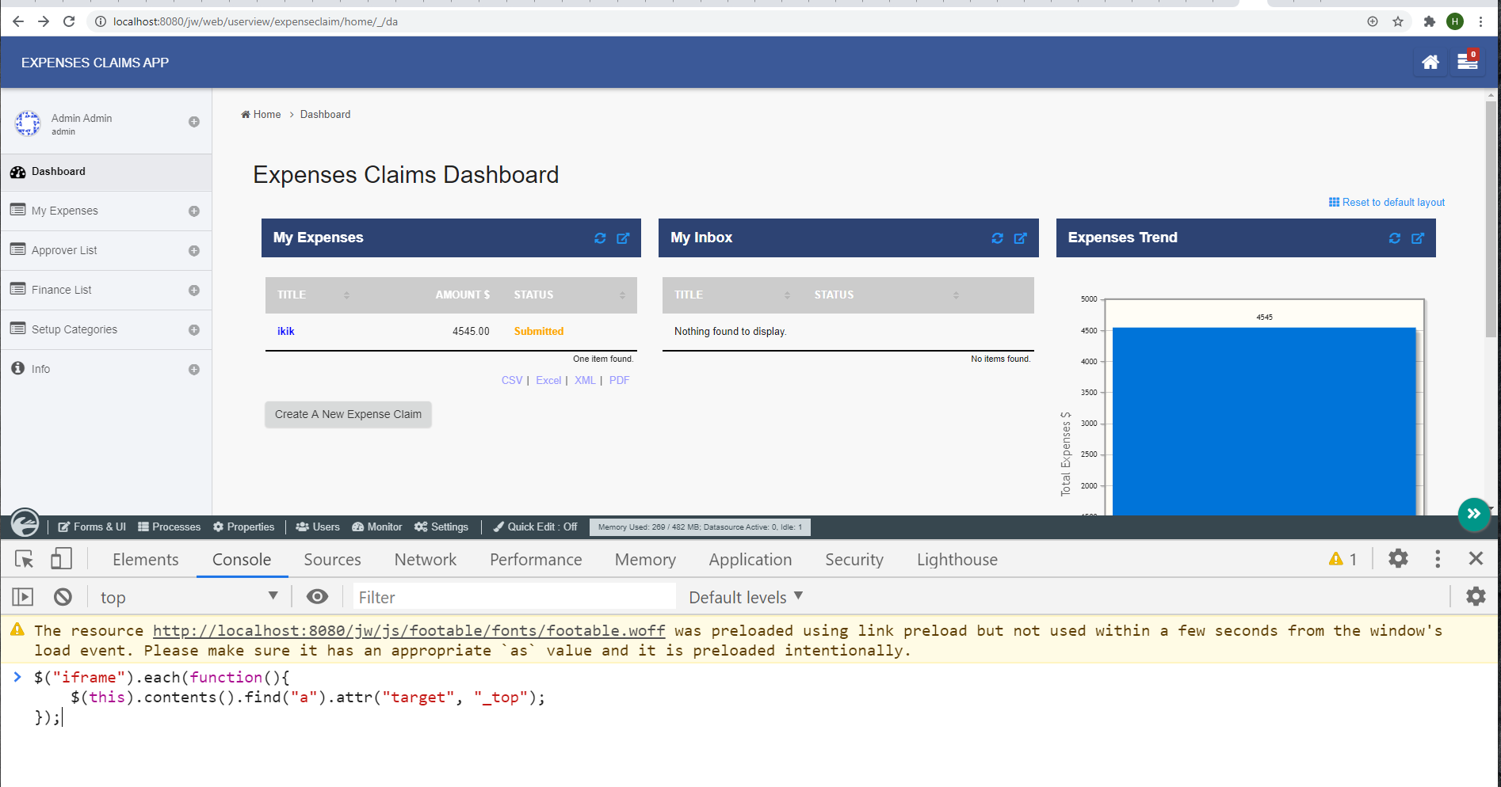Click the DevTools inspect element icon

24,559
